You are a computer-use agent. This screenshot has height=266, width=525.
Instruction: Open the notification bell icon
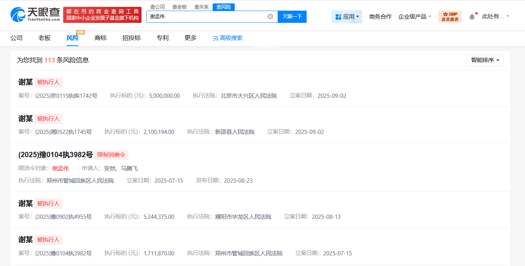click(472, 17)
